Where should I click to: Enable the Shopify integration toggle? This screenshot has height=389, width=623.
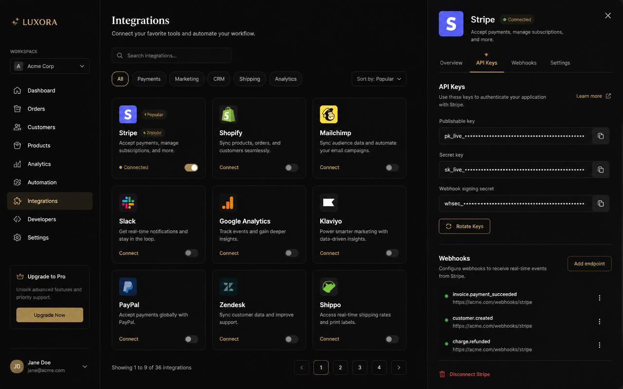tap(292, 168)
